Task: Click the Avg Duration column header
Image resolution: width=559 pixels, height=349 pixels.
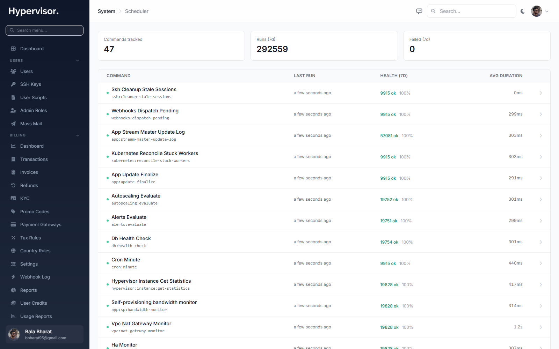Action: (506, 76)
